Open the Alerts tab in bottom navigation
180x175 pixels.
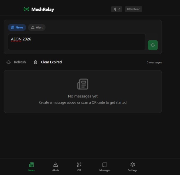pos(56,167)
